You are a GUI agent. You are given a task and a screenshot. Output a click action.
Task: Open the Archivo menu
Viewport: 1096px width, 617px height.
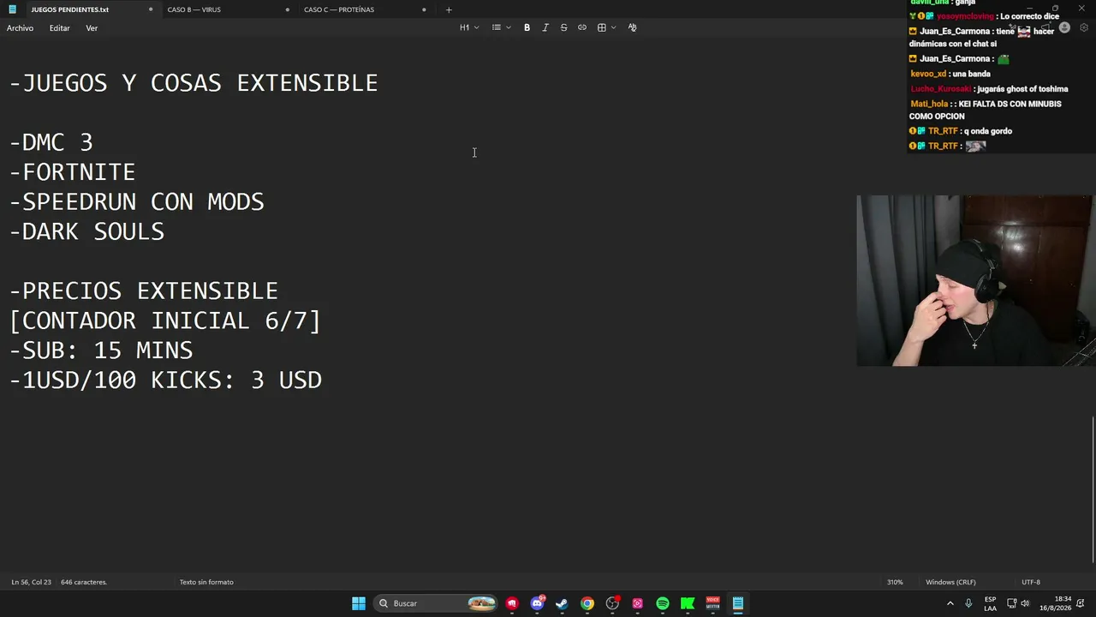click(x=21, y=28)
